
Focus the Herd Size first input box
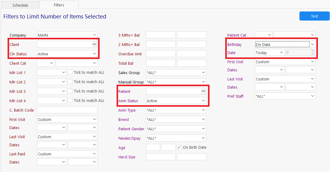click(x=160, y=157)
